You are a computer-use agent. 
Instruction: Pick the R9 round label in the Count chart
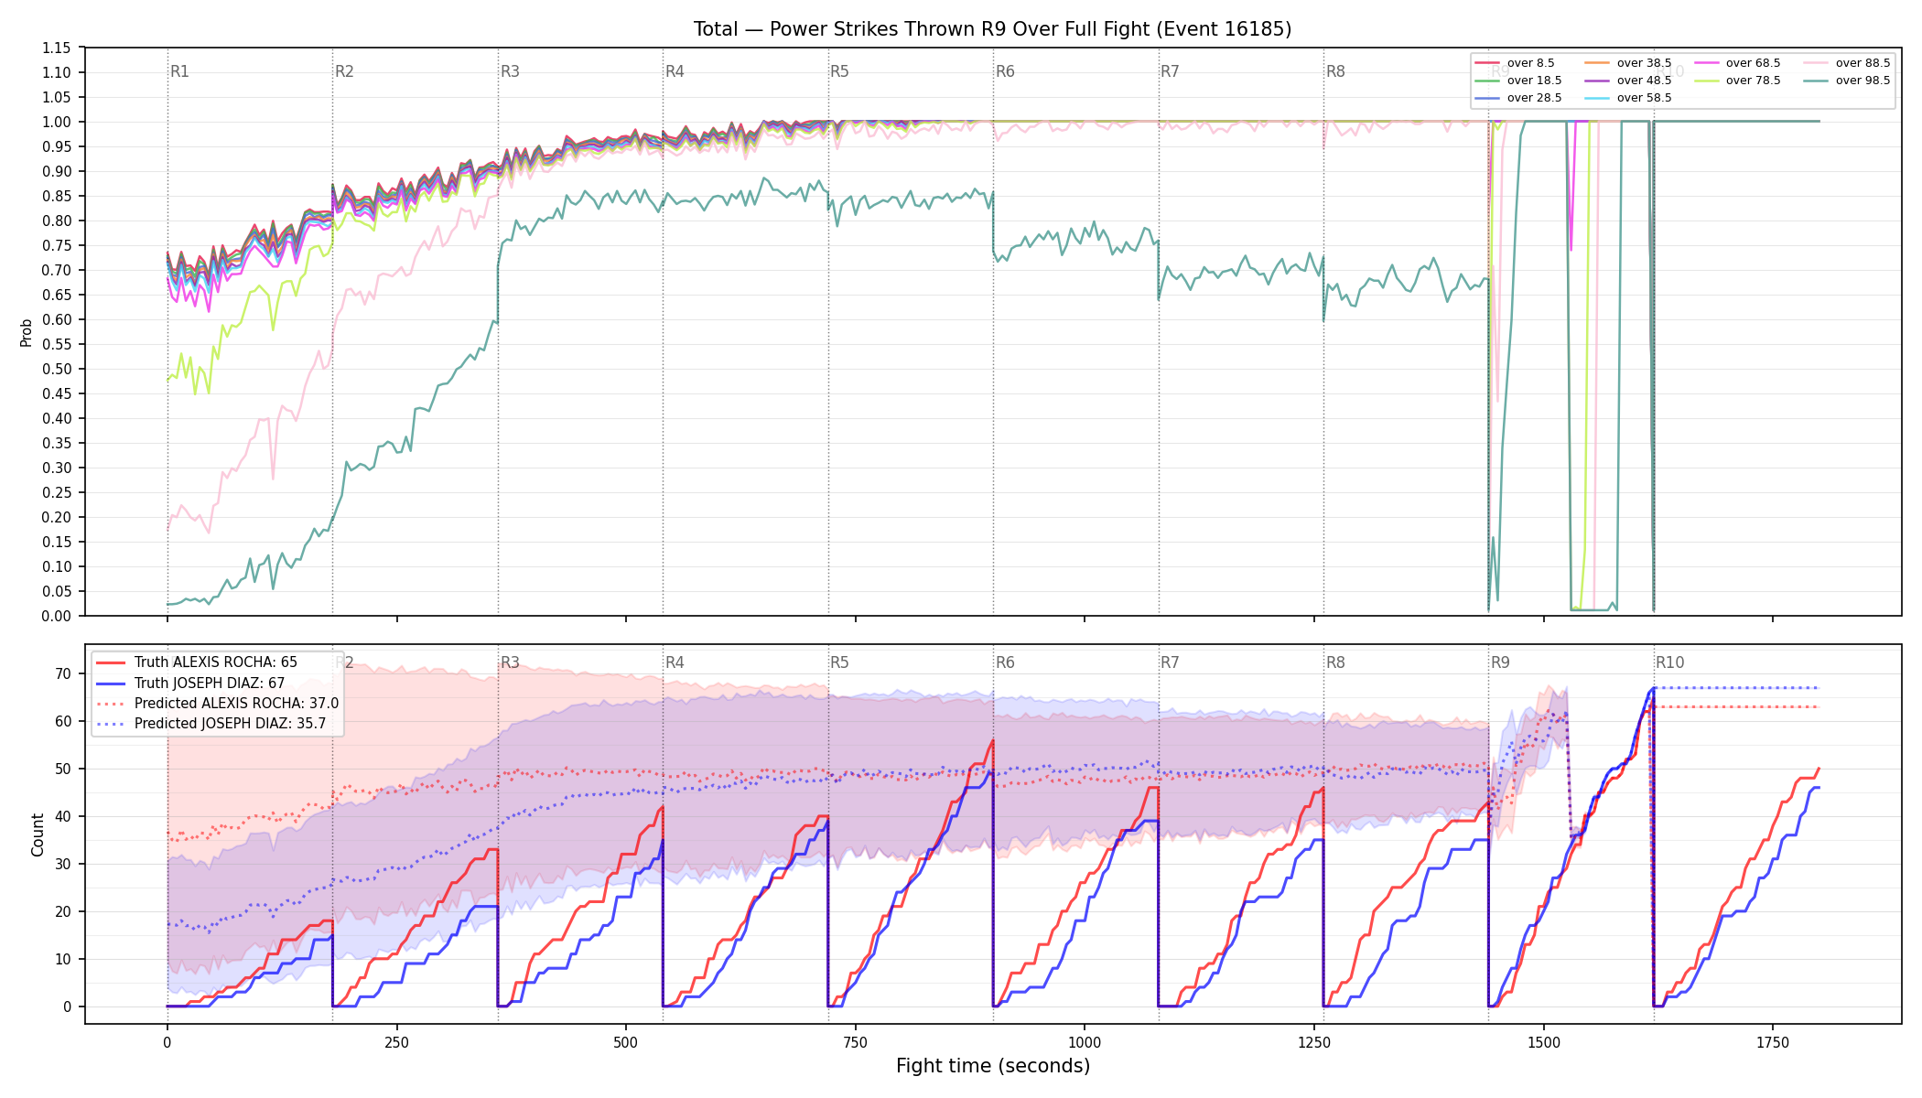pyautogui.click(x=1500, y=662)
